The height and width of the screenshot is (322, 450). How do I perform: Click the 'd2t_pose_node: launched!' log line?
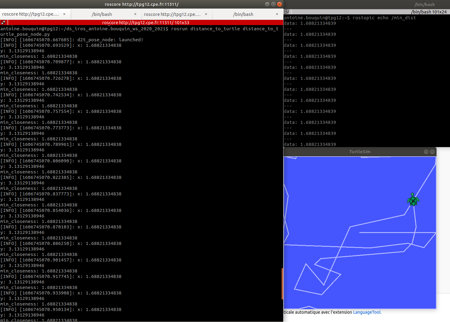click(x=72, y=40)
